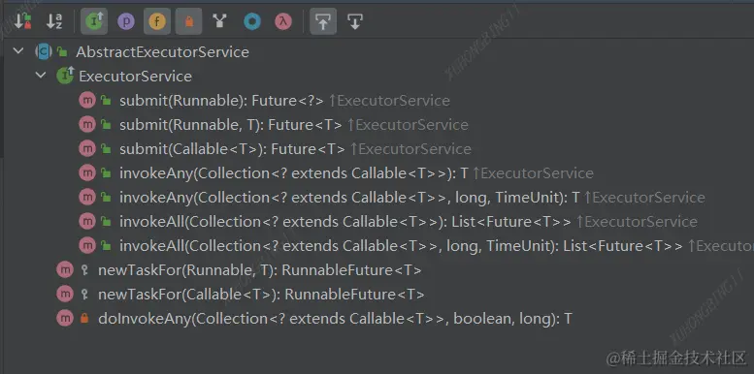Image resolution: width=754 pixels, height=374 pixels.
Task: Toggle Show Non-Public lock icon
Action: [x=188, y=21]
